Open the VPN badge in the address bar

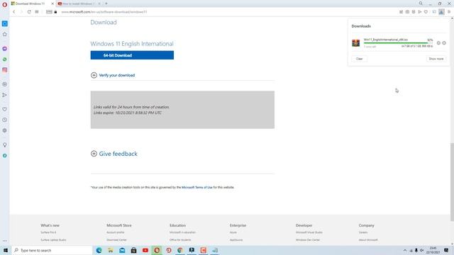click(49, 12)
